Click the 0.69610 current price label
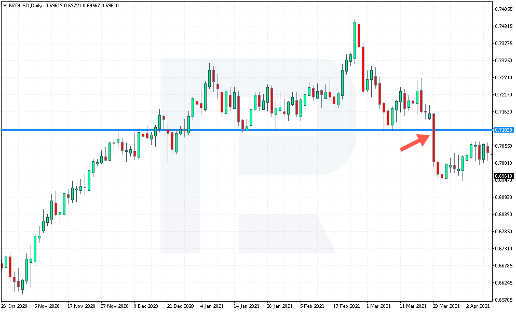Viewport: 516px width, 312px height. (504, 176)
